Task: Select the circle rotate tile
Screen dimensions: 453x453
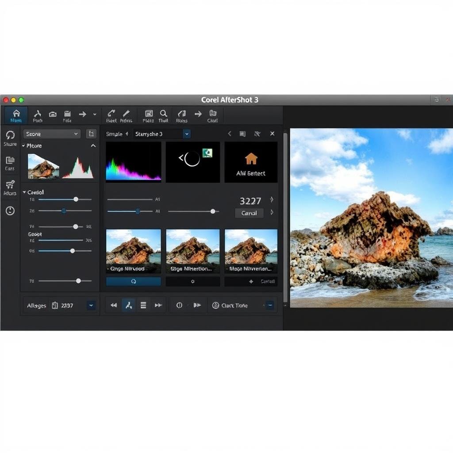Action: pos(193,162)
